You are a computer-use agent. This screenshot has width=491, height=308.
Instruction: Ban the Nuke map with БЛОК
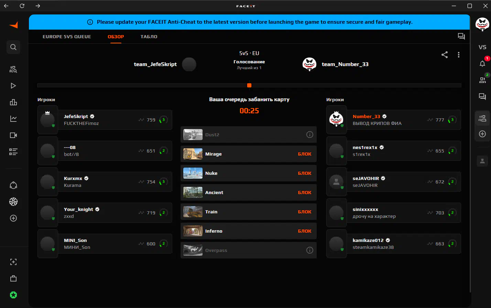tap(305, 173)
